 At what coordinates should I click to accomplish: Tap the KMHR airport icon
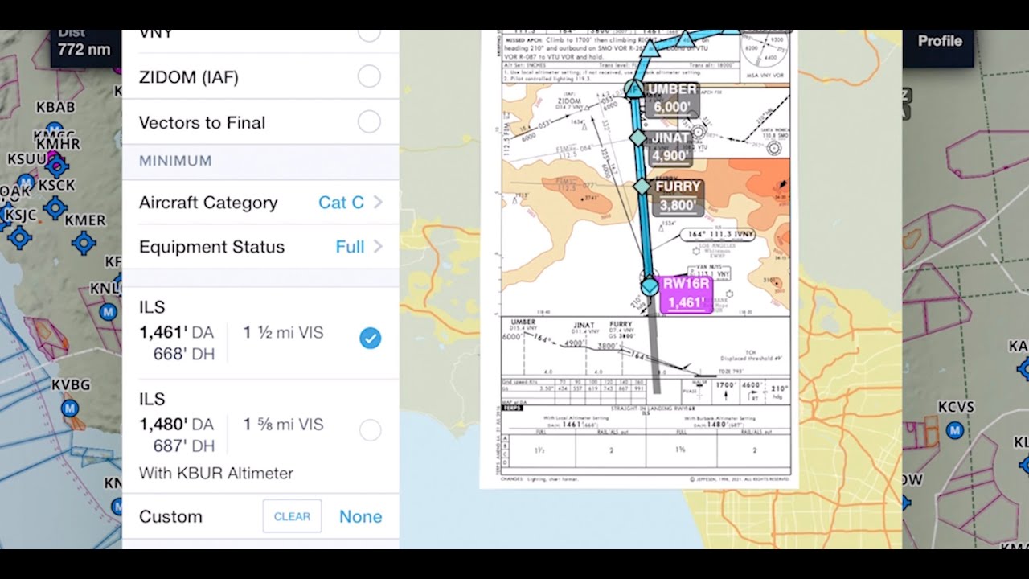(57, 166)
